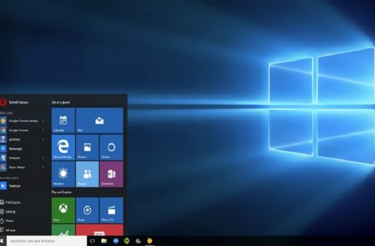Open the Weather tile
The height and width of the screenshot is (246, 375).
[x=63, y=174]
